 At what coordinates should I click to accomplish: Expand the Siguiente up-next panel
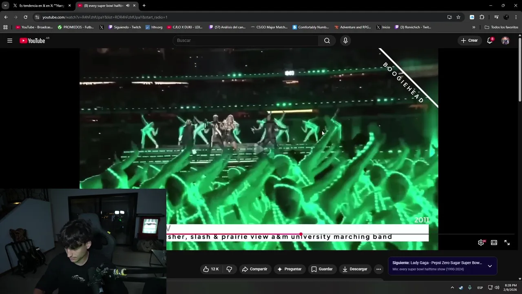(490, 266)
